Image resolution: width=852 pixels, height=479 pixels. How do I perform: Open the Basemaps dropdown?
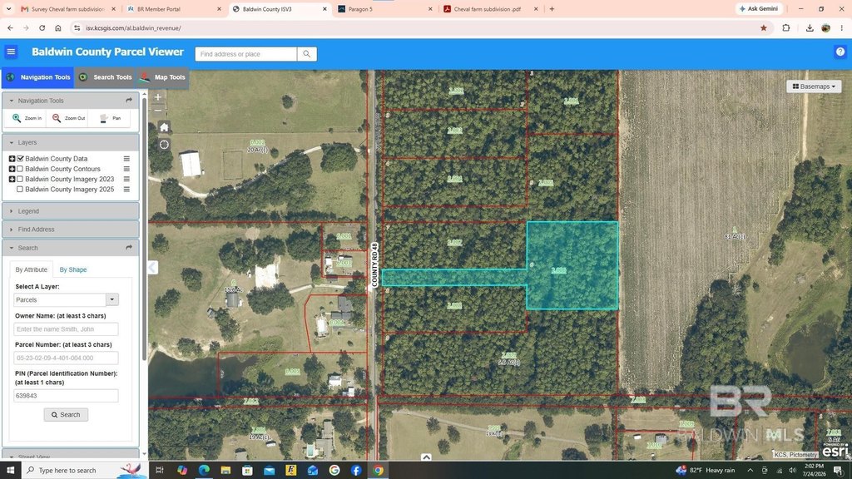click(x=814, y=86)
